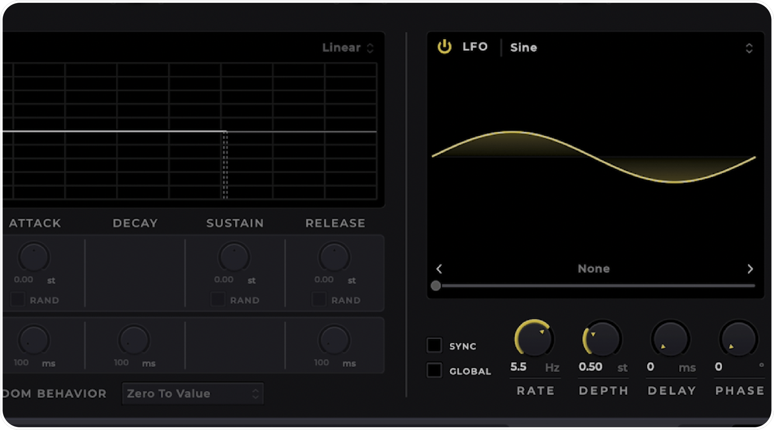Click the RELEASE section label

(x=335, y=222)
